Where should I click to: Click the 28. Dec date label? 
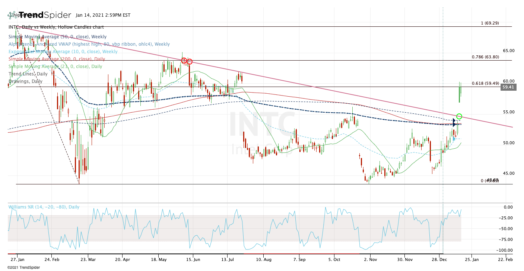pyautogui.click(x=440, y=259)
